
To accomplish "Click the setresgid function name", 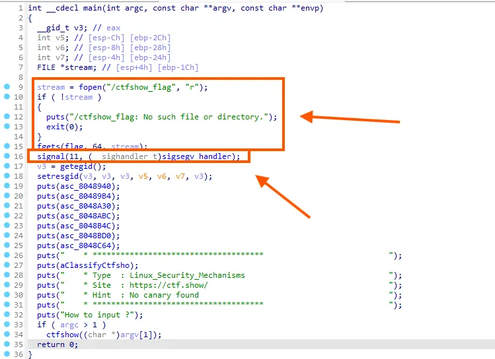I will coord(57,176).
